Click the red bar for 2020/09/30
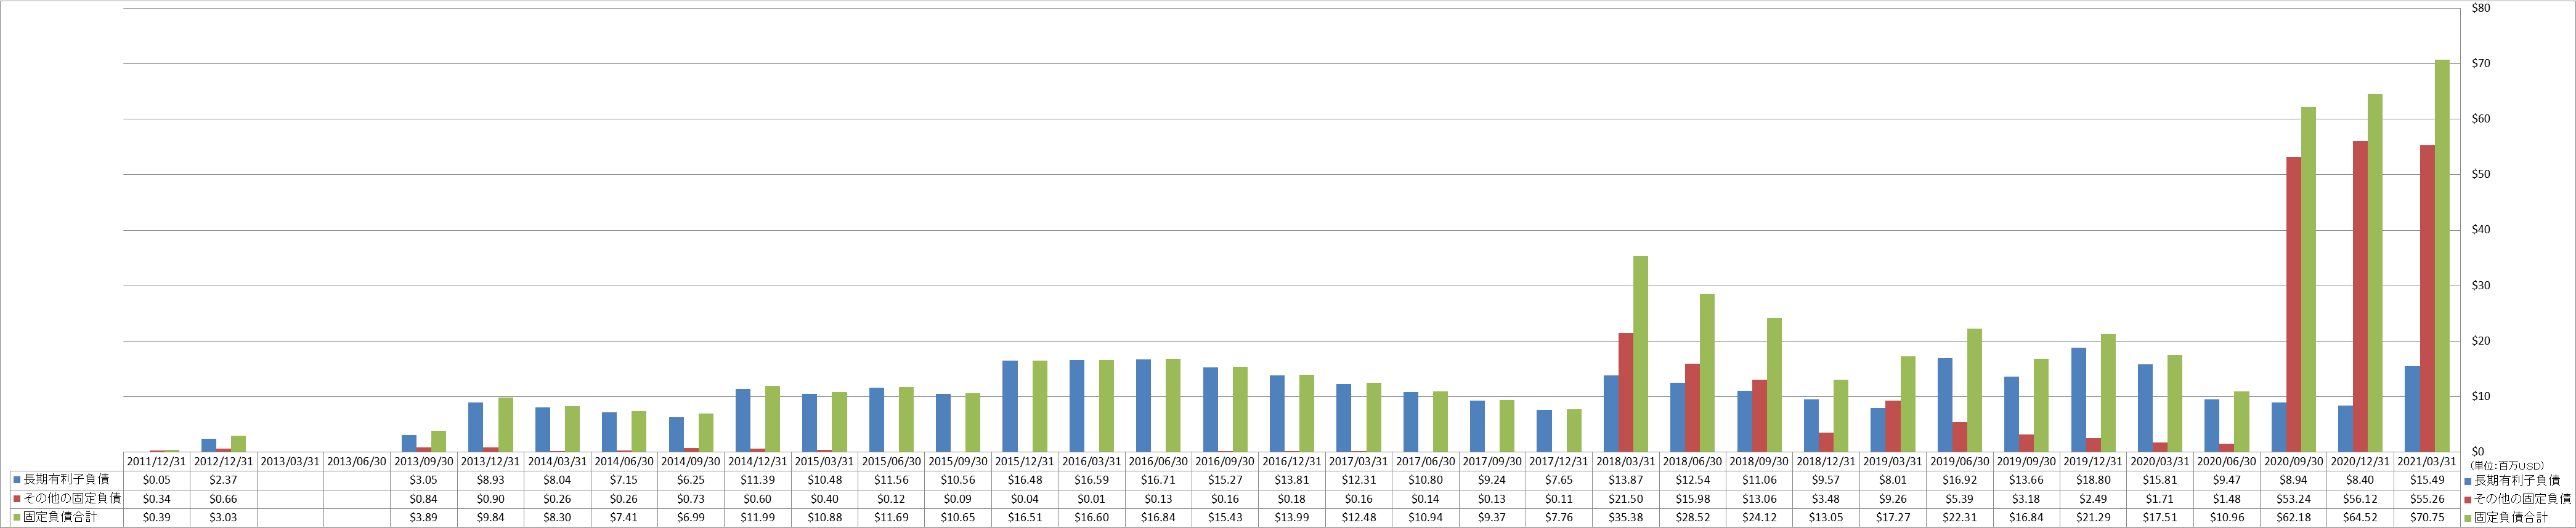The image size is (2576, 528). click(x=2294, y=305)
